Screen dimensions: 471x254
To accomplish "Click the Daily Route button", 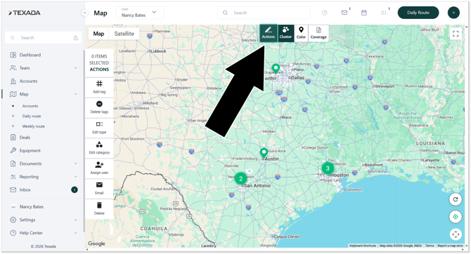I will tap(418, 13).
